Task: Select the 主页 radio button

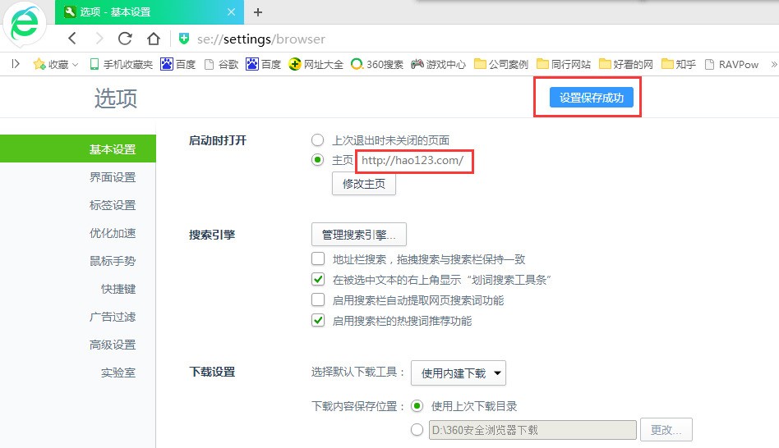Action: tap(318, 160)
